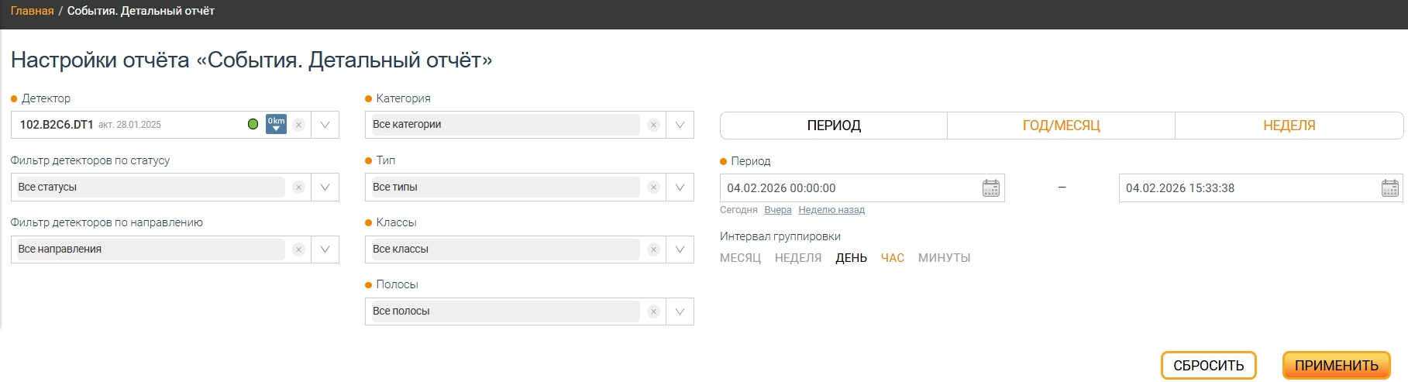1408x382 pixels.
Task: Expand the status filter dropdown
Action: point(325,188)
